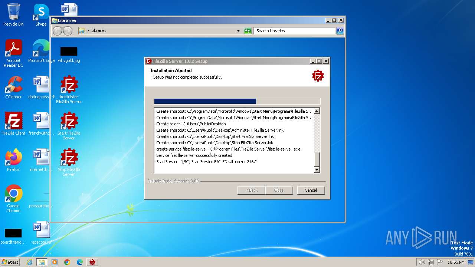This screenshot has width=475, height=267.
Task: Click the install log scrollbar thumb
Action: (317, 160)
